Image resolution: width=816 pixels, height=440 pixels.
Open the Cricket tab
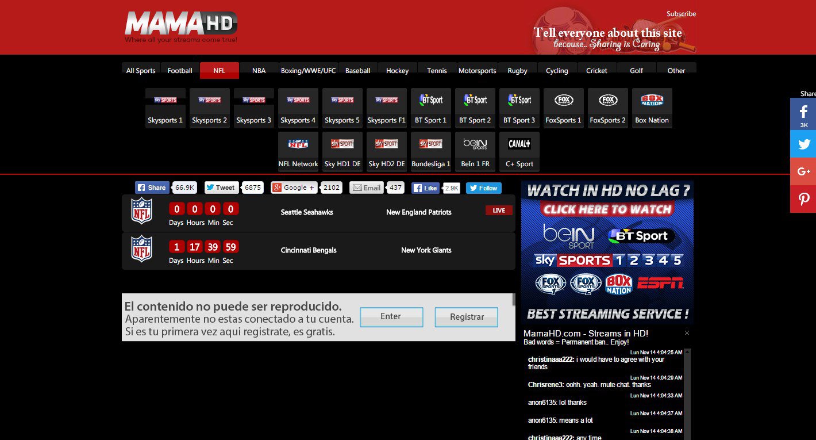(596, 70)
